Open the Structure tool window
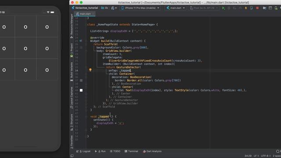The height and width of the screenshot is (158, 281). [72, 122]
